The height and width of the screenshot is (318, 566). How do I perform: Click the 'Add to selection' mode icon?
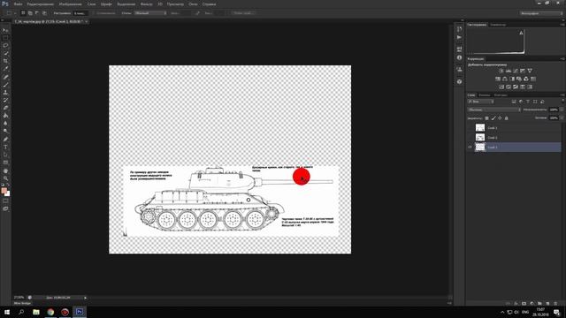coord(30,13)
